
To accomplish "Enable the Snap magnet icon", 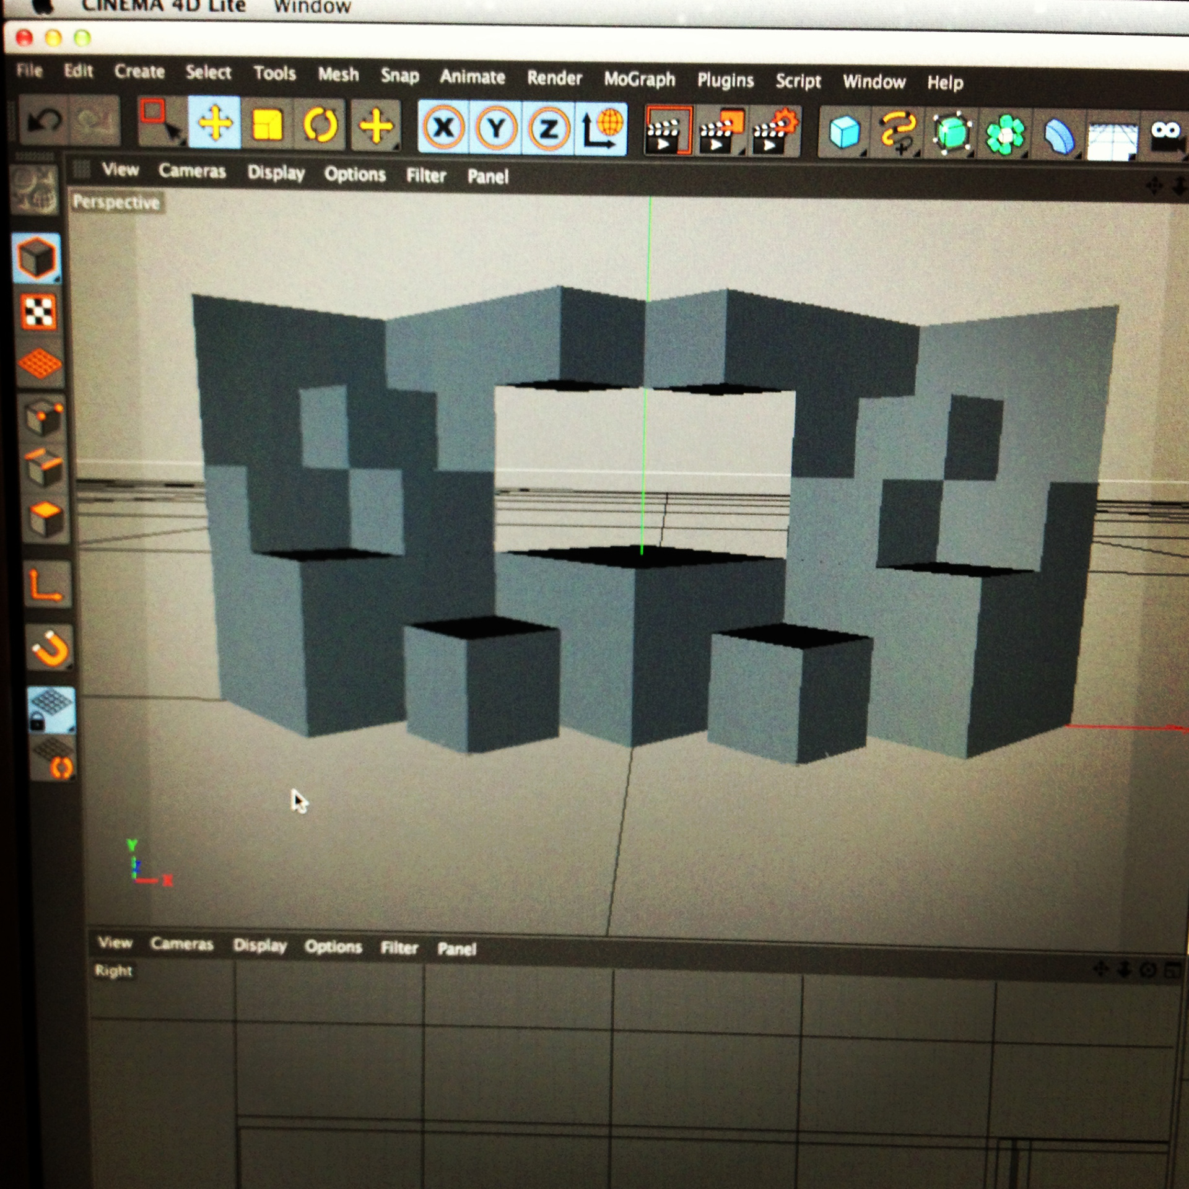I will (x=50, y=648).
